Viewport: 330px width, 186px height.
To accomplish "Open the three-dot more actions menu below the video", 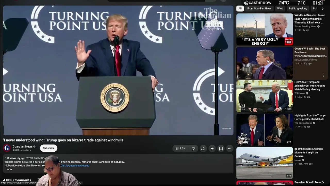I will point(230,149).
